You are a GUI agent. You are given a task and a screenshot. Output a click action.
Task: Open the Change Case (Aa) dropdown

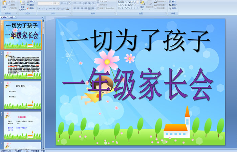(63, 8)
